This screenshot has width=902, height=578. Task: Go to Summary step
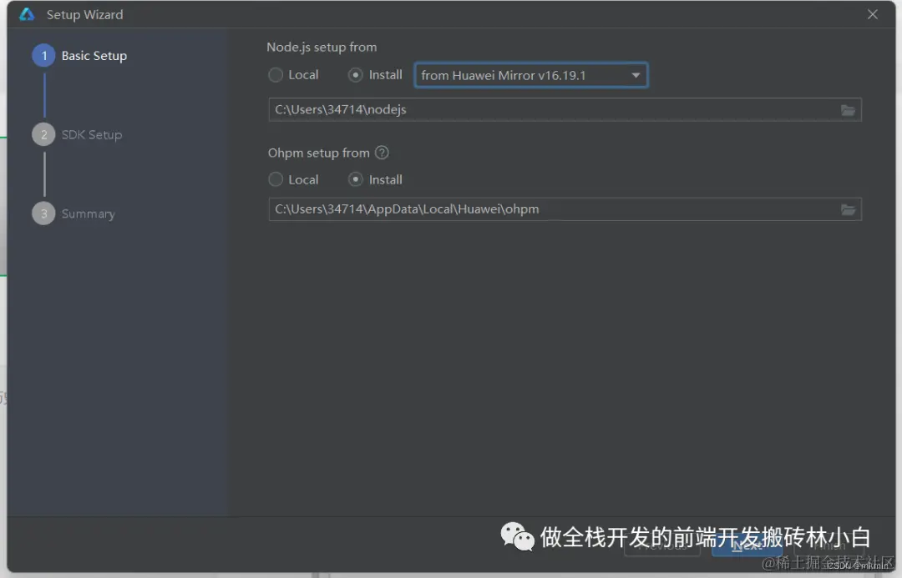point(73,214)
